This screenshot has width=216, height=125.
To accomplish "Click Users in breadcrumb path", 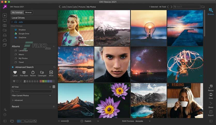I will (70, 7).
